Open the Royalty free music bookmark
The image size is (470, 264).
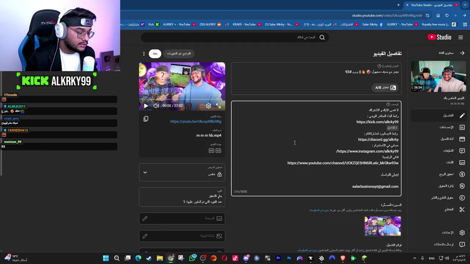coord(439,25)
